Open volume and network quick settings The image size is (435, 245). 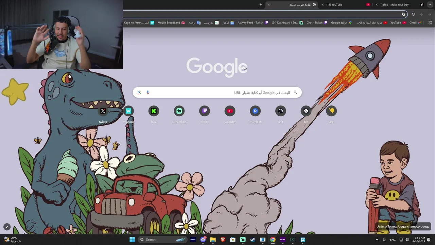[x=404, y=240]
